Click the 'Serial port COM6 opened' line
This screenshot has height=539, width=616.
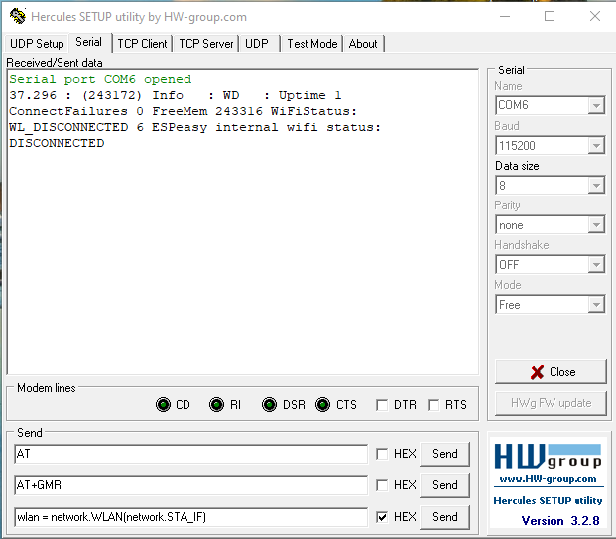[100, 79]
